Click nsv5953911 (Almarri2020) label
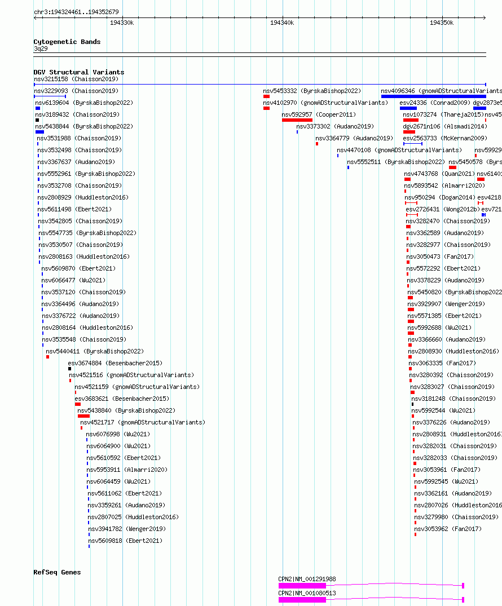Viewport: 502px width, 606px height. [x=127, y=470]
